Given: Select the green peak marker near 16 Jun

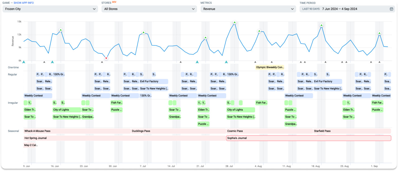Looking at the screenshot, I should pyautogui.click(x=61, y=30).
